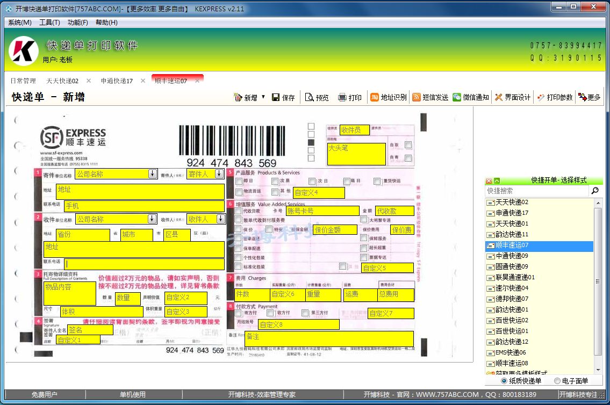Click the 保存 floppy disk icon
Screen dimensions: 610x405
click(x=275, y=97)
